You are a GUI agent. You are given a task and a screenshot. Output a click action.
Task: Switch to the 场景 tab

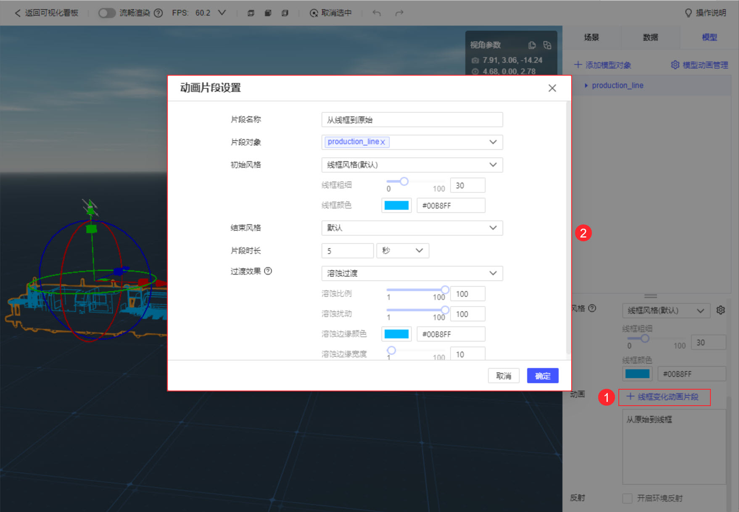pyautogui.click(x=591, y=37)
